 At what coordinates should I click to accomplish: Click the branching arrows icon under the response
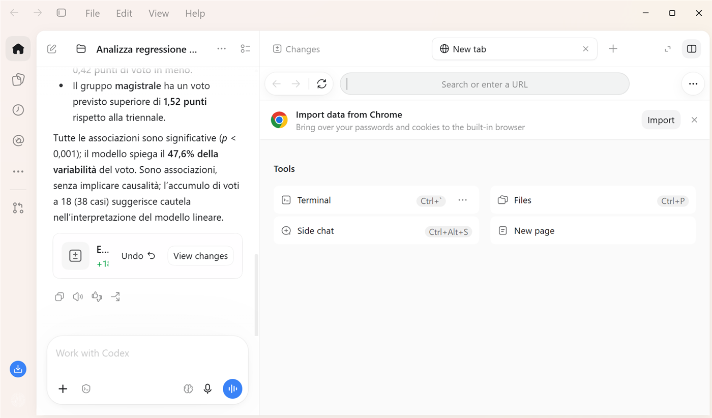click(115, 297)
